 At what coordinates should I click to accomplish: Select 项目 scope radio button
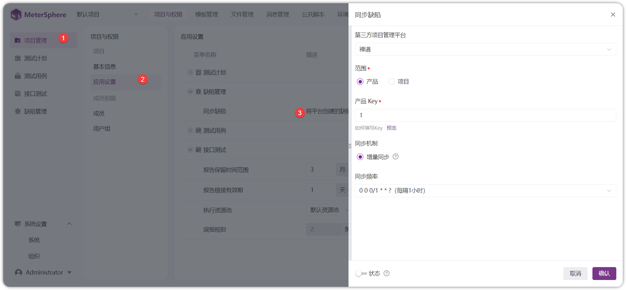coord(391,82)
